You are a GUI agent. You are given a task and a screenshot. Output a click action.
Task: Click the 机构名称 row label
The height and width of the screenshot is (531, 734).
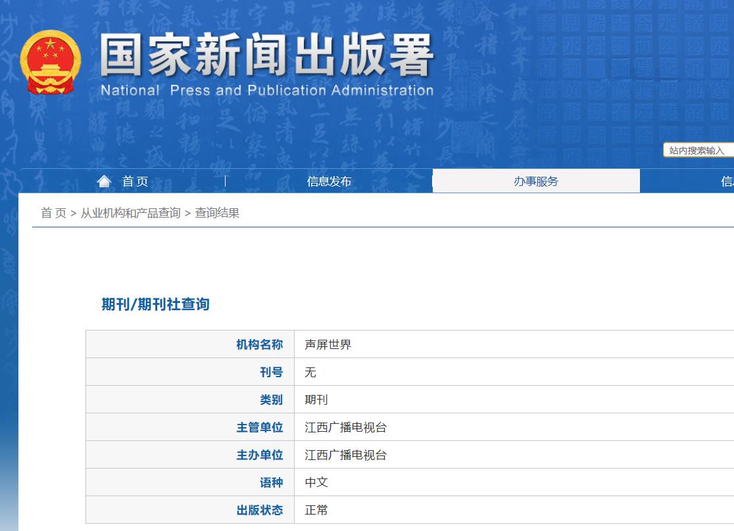pos(259,344)
